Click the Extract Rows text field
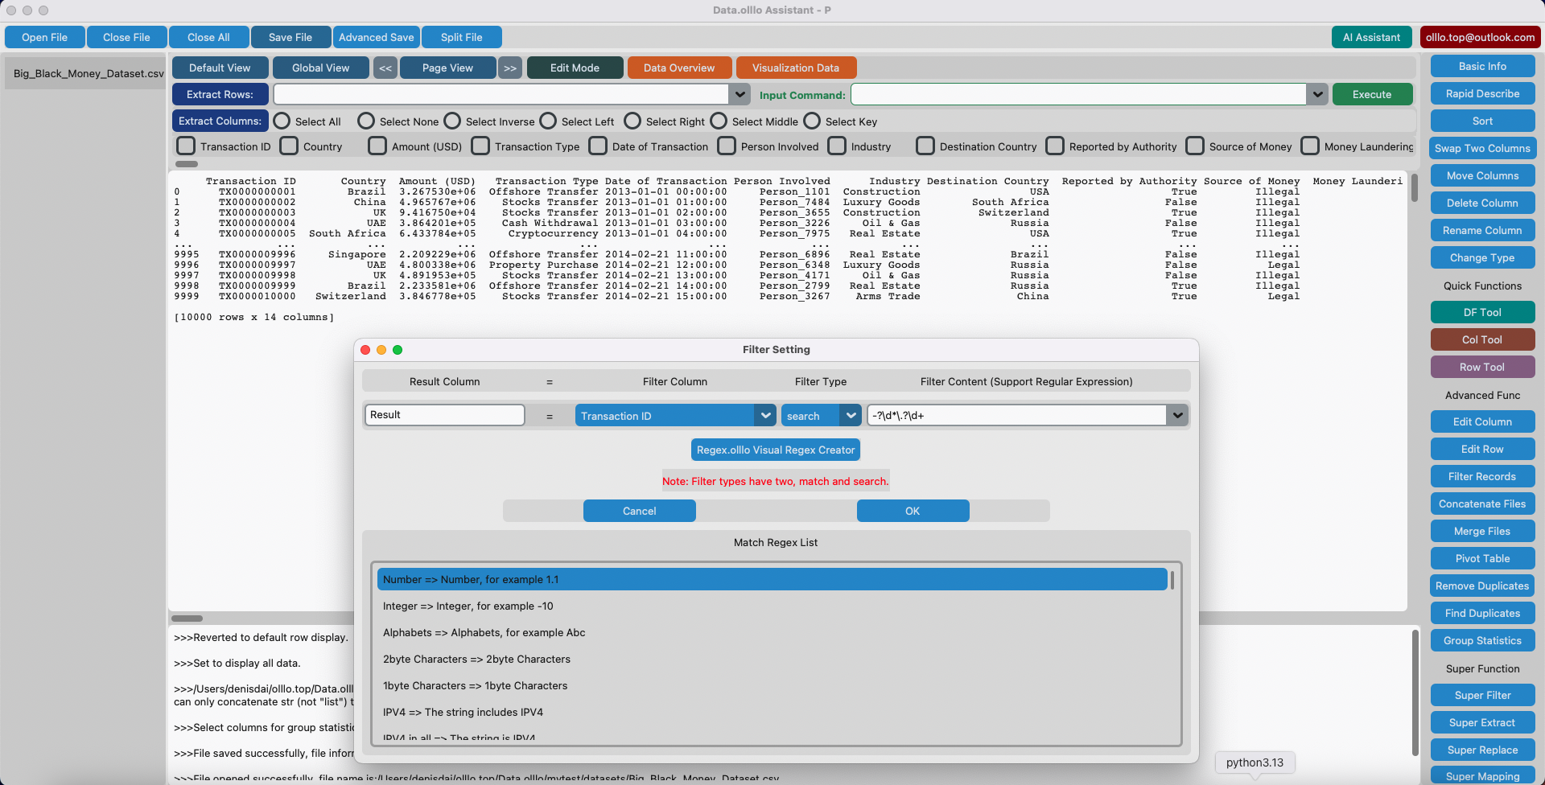This screenshot has width=1545, height=785. point(501,95)
